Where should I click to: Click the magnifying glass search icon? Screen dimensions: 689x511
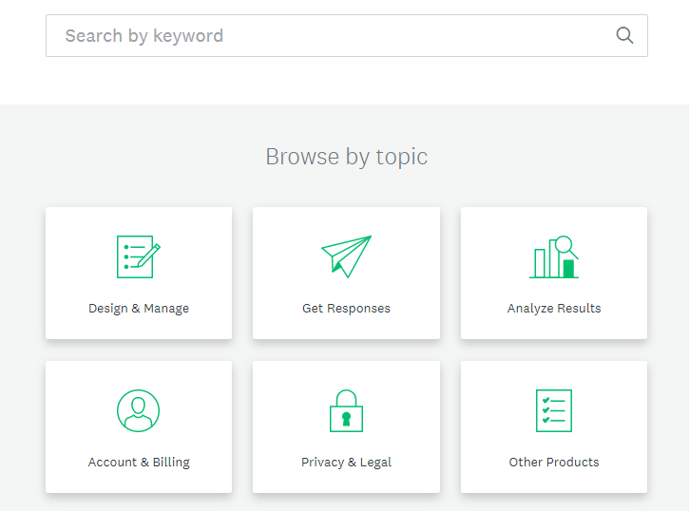click(624, 35)
